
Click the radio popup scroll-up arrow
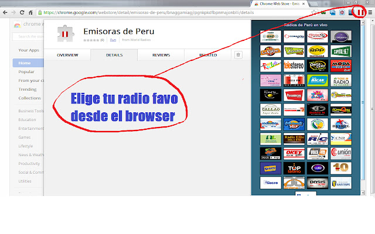click(x=363, y=23)
